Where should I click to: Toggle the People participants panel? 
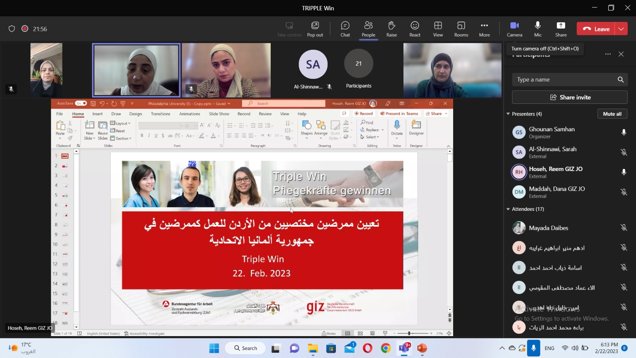point(368,29)
